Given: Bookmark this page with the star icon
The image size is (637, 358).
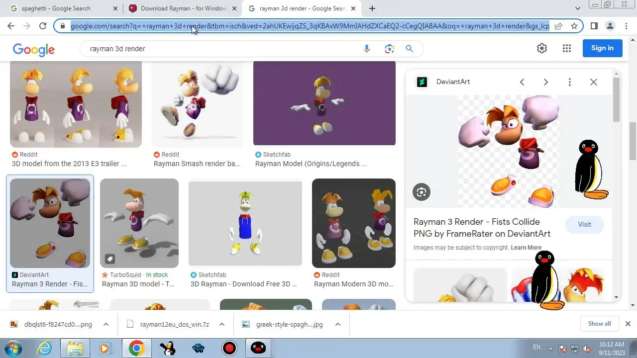Looking at the screenshot, I should [574, 26].
